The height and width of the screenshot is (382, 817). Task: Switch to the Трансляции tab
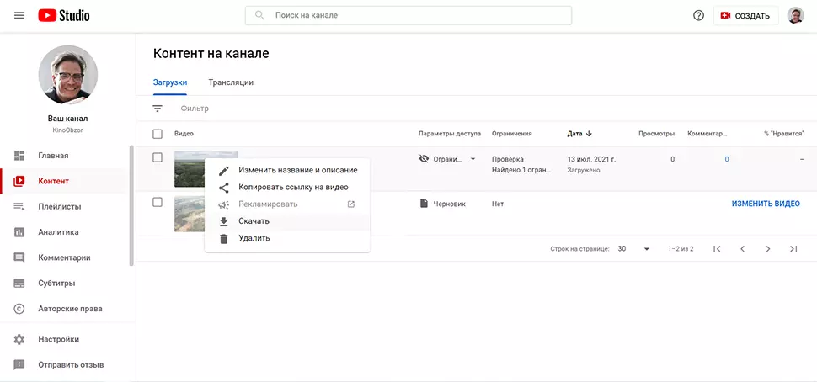tap(231, 82)
